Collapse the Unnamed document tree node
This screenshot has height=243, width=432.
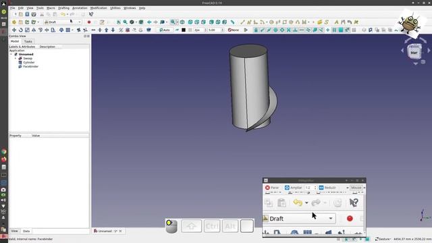[11, 54]
